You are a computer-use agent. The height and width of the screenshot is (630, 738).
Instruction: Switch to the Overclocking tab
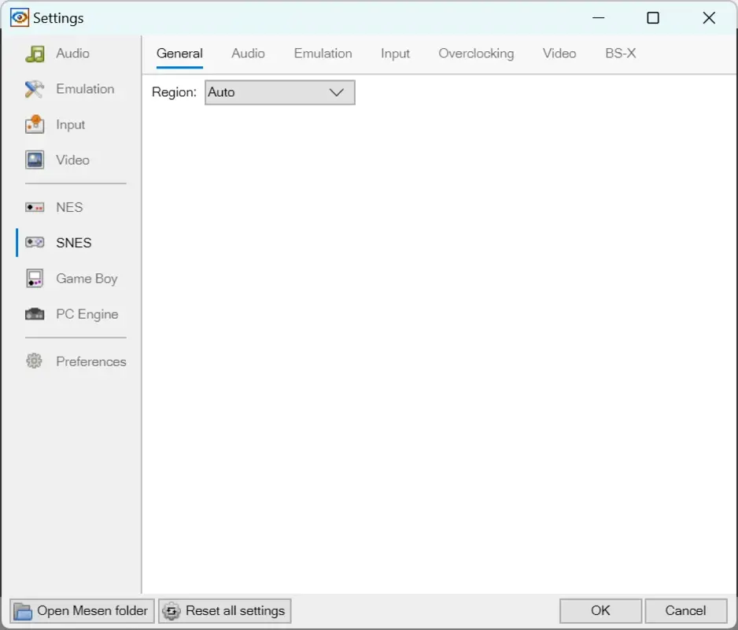(x=476, y=54)
